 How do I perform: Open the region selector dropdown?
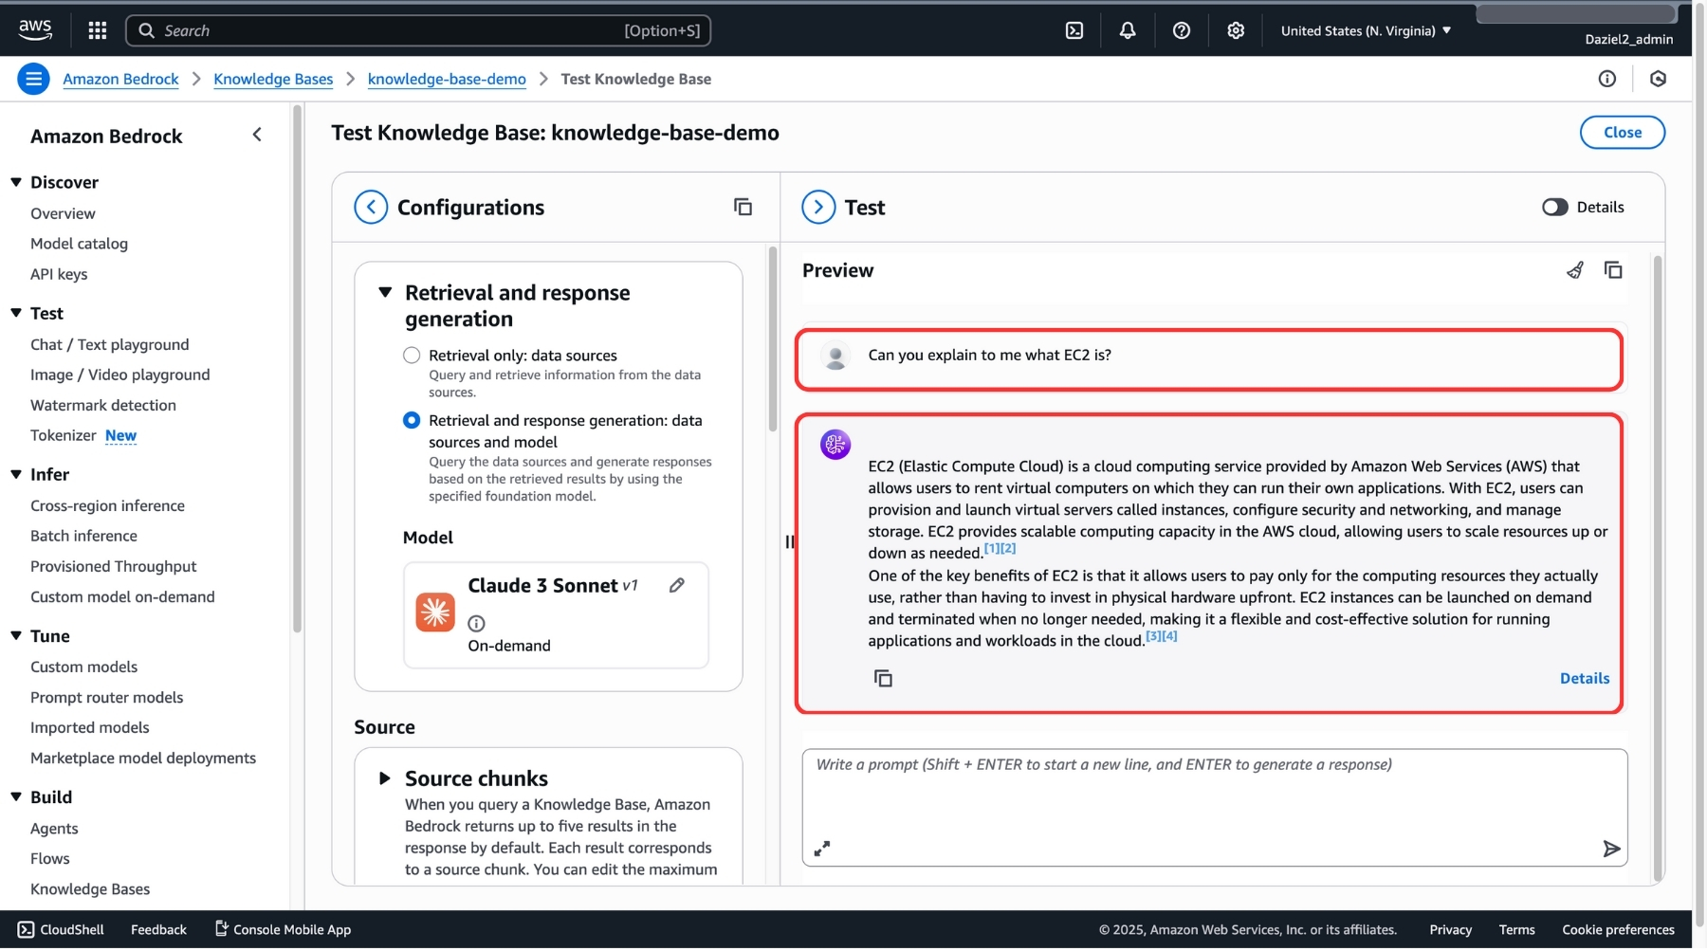(x=1365, y=30)
